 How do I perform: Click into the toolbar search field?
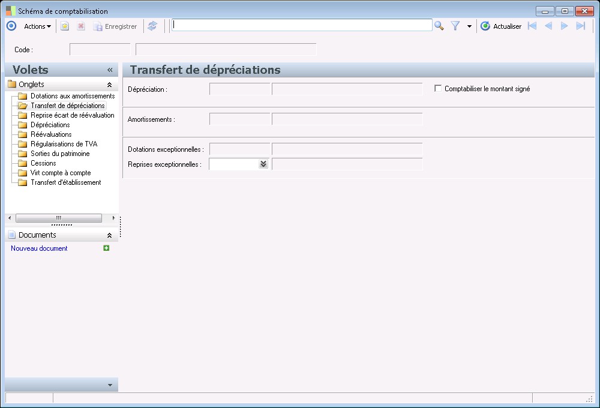(x=302, y=25)
